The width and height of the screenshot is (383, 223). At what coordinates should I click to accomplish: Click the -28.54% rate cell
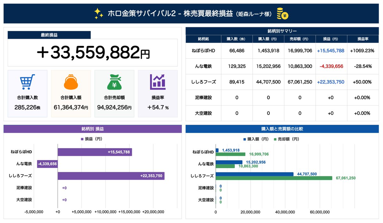(x=362, y=66)
